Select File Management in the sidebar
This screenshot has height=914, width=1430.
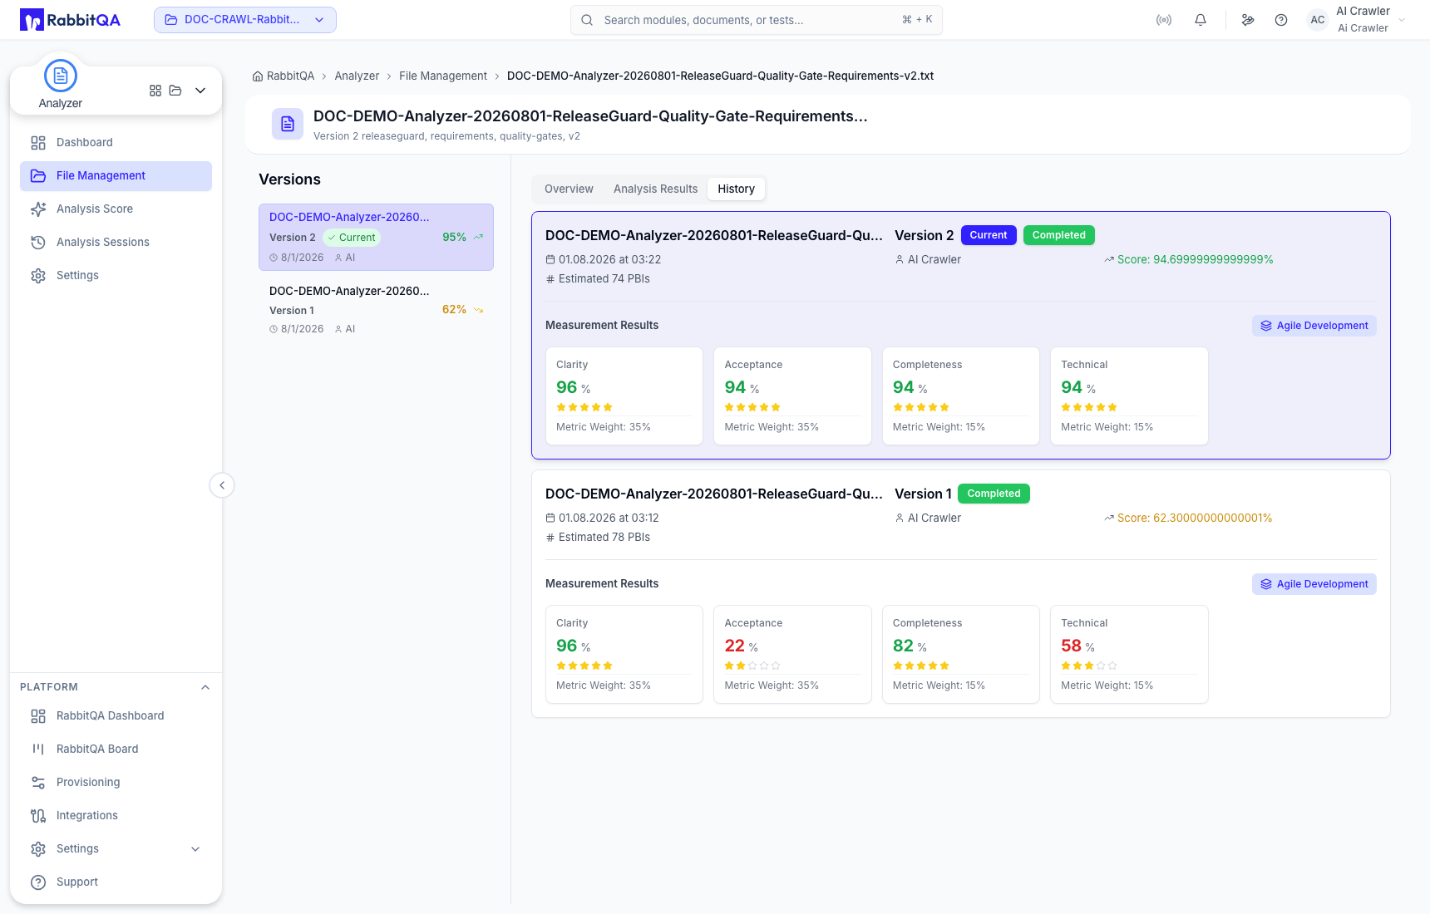116,175
